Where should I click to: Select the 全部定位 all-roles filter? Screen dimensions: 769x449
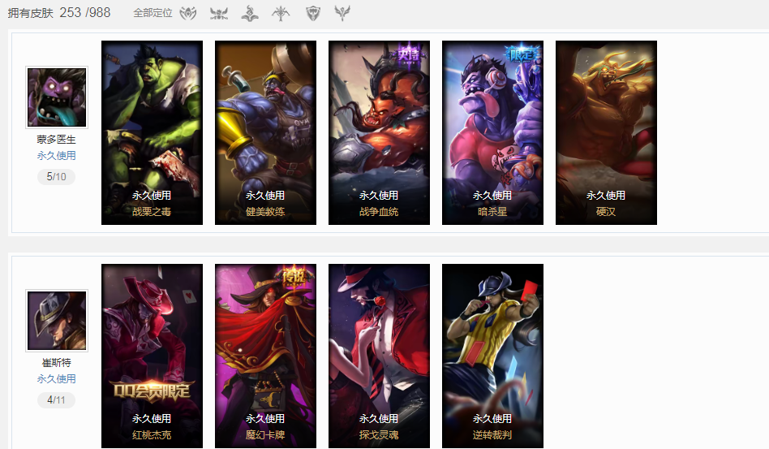tap(153, 13)
